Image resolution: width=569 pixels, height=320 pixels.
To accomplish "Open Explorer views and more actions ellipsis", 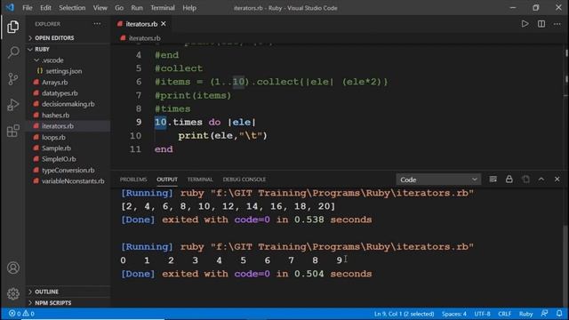I will 97,24.
